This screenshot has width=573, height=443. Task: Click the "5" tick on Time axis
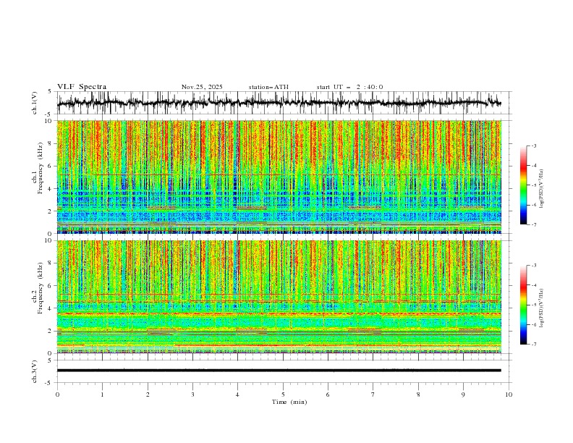point(283,395)
